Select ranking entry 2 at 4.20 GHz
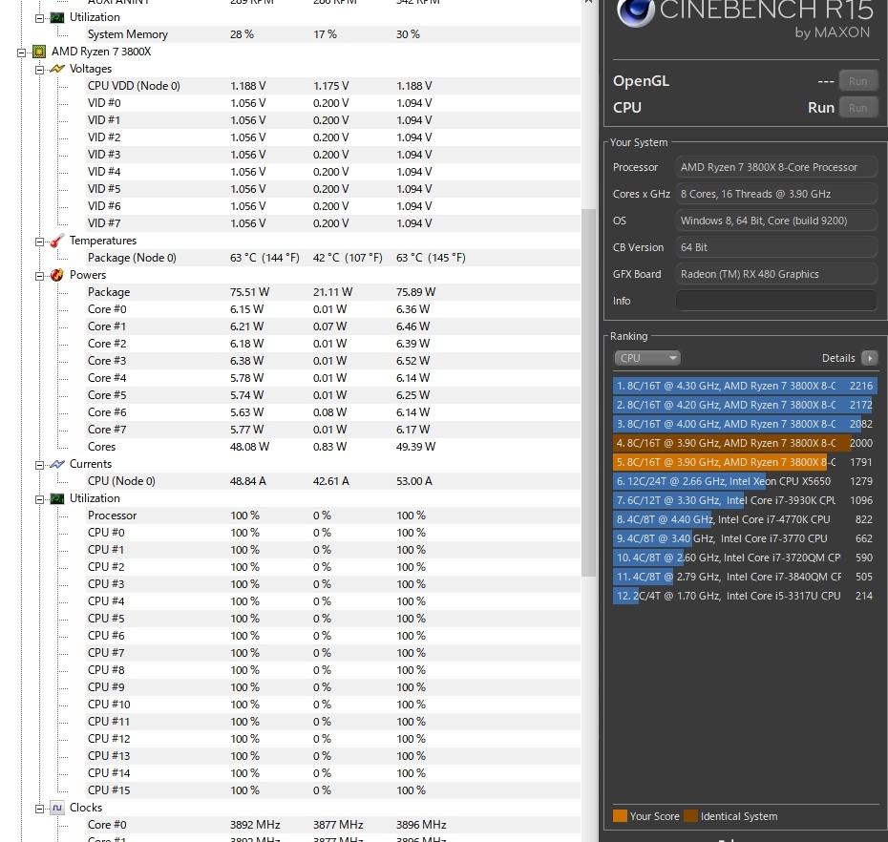888x842 pixels. point(745,405)
